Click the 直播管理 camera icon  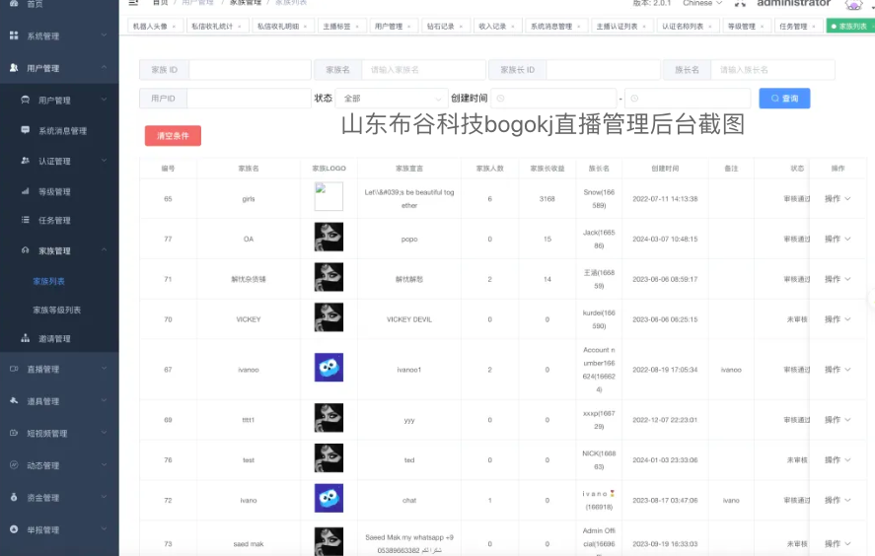coord(14,369)
